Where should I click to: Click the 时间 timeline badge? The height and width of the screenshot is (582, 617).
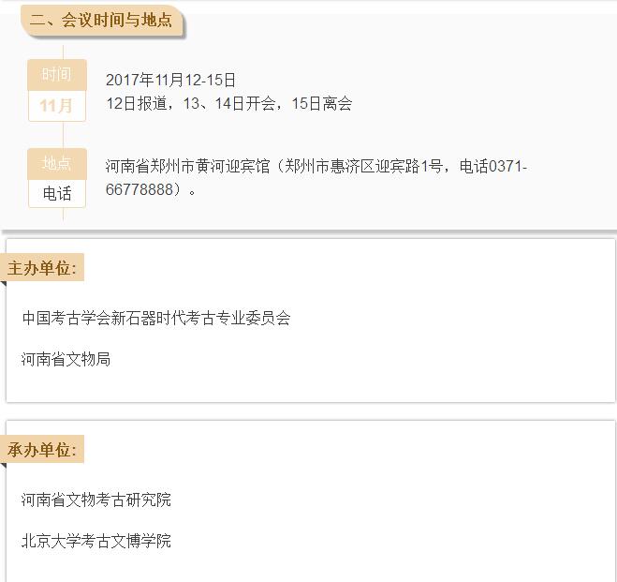pyautogui.click(x=56, y=75)
